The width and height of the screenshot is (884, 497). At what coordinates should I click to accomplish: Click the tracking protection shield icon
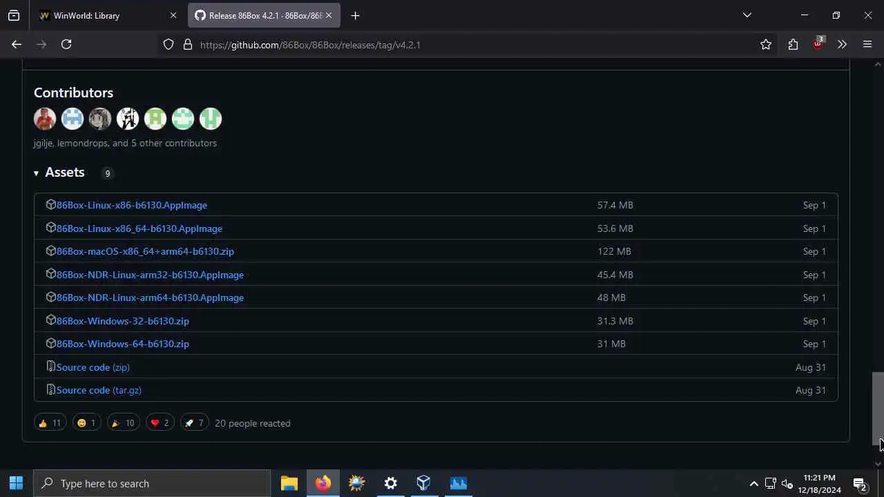pyautogui.click(x=169, y=45)
